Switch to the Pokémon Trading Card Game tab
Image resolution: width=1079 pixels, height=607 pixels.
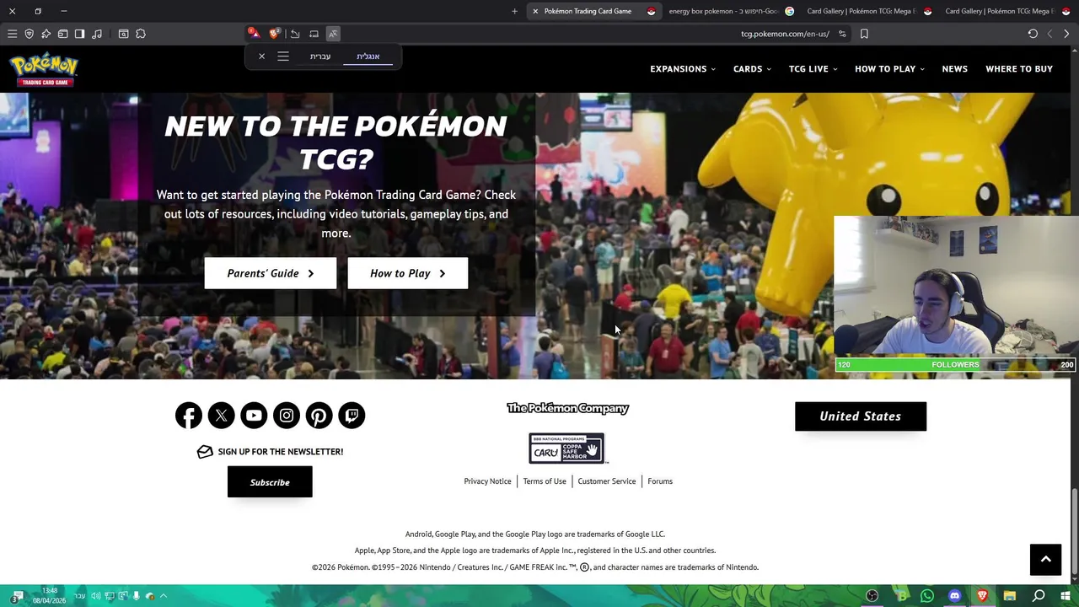(593, 11)
